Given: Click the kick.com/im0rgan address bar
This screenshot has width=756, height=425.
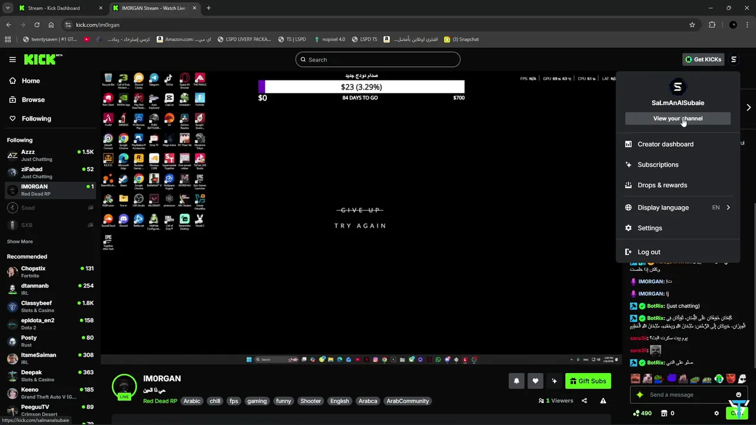Looking at the screenshot, I should (x=378, y=25).
